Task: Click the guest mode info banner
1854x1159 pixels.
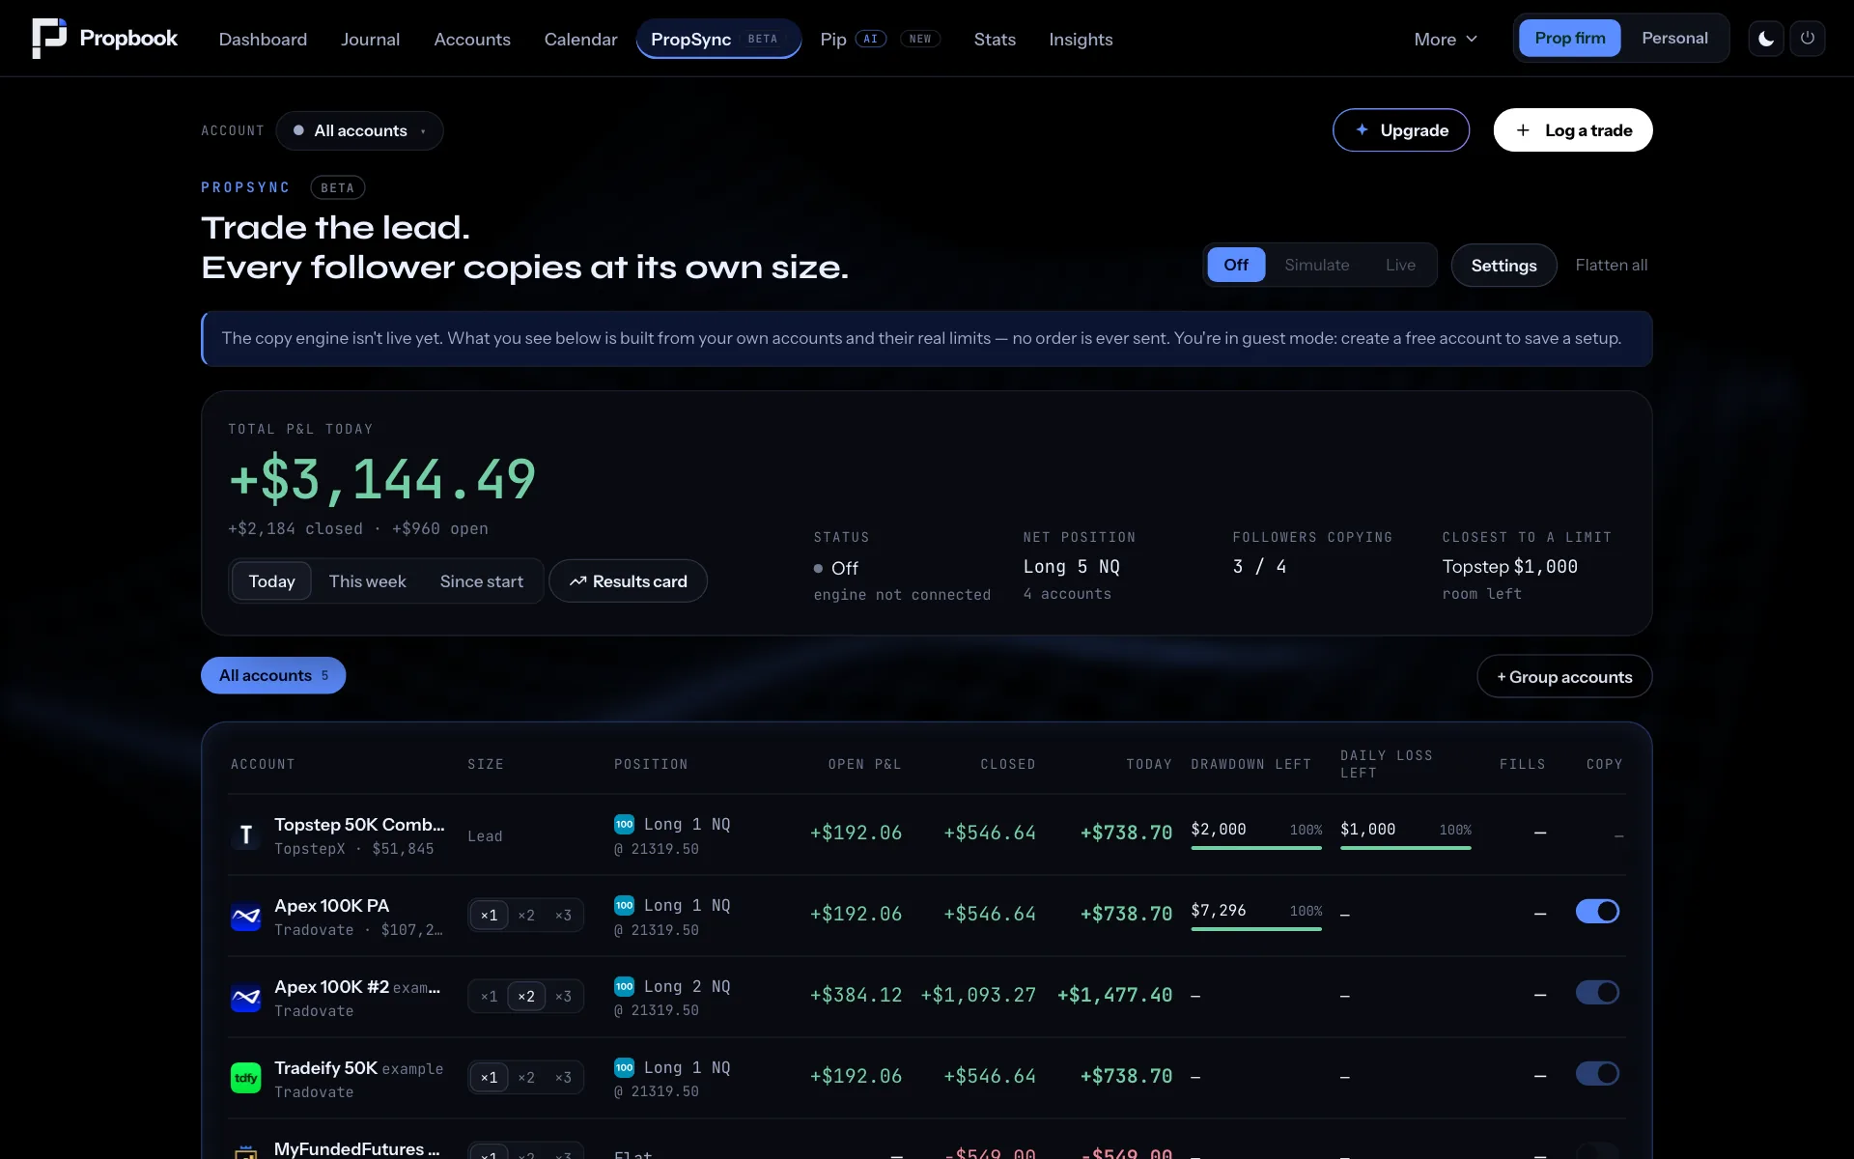Action: [x=927, y=339]
